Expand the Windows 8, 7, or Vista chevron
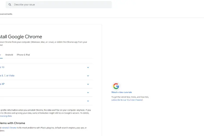This screenshot has height=136, width=204. (x=88, y=76)
